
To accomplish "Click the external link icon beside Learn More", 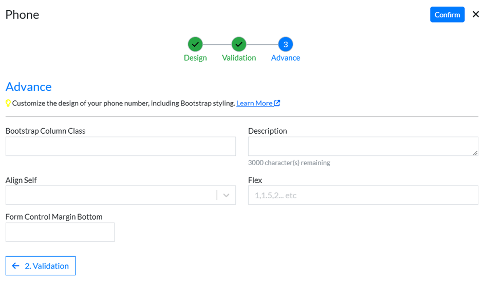I will (x=277, y=103).
